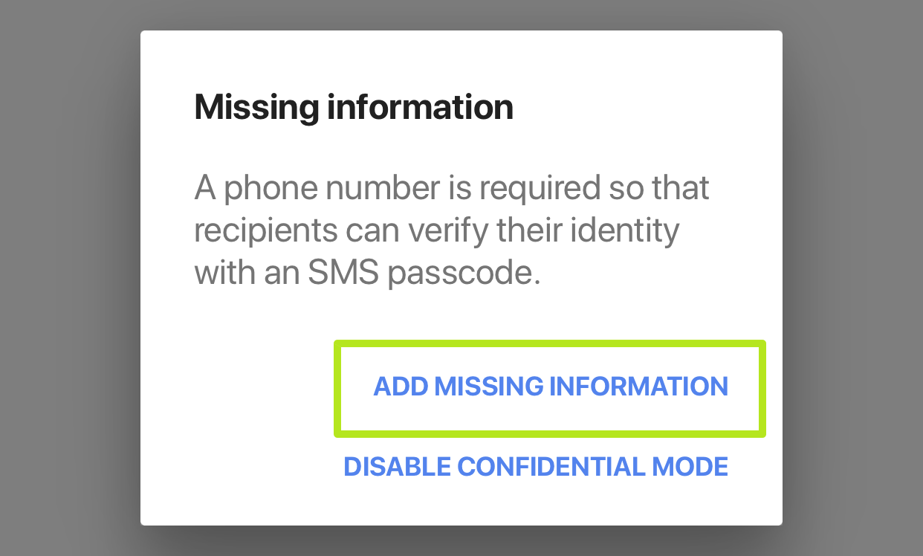Click the dimmed area above the dialog
Viewport: 923px width, 556px height.
[x=461, y=13]
